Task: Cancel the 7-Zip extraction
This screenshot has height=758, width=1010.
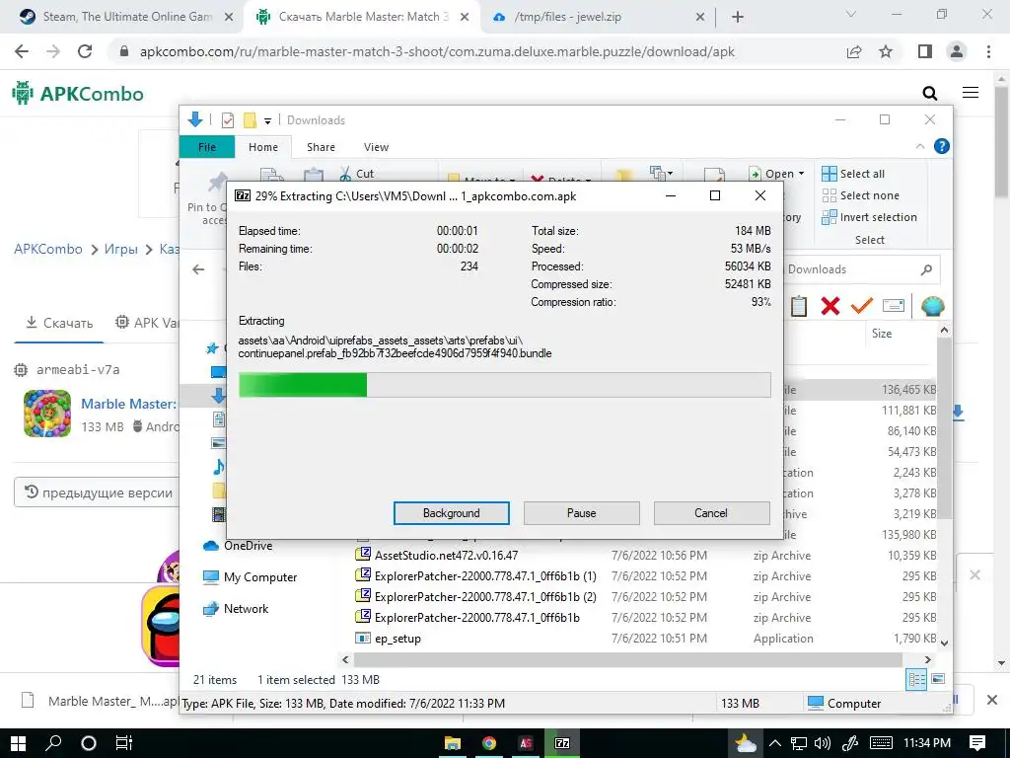Action: click(x=711, y=513)
